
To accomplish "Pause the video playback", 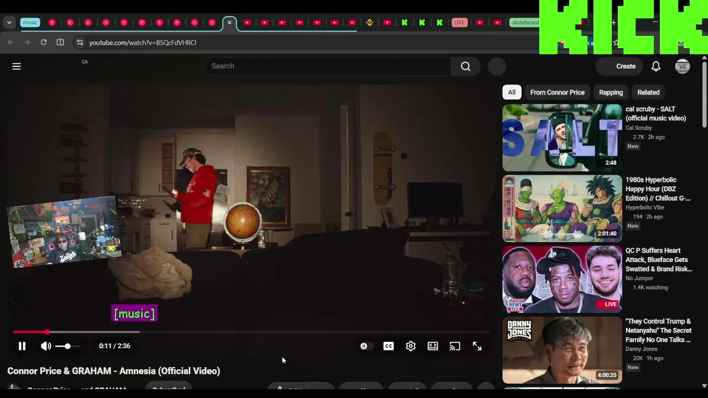I will click(22, 346).
